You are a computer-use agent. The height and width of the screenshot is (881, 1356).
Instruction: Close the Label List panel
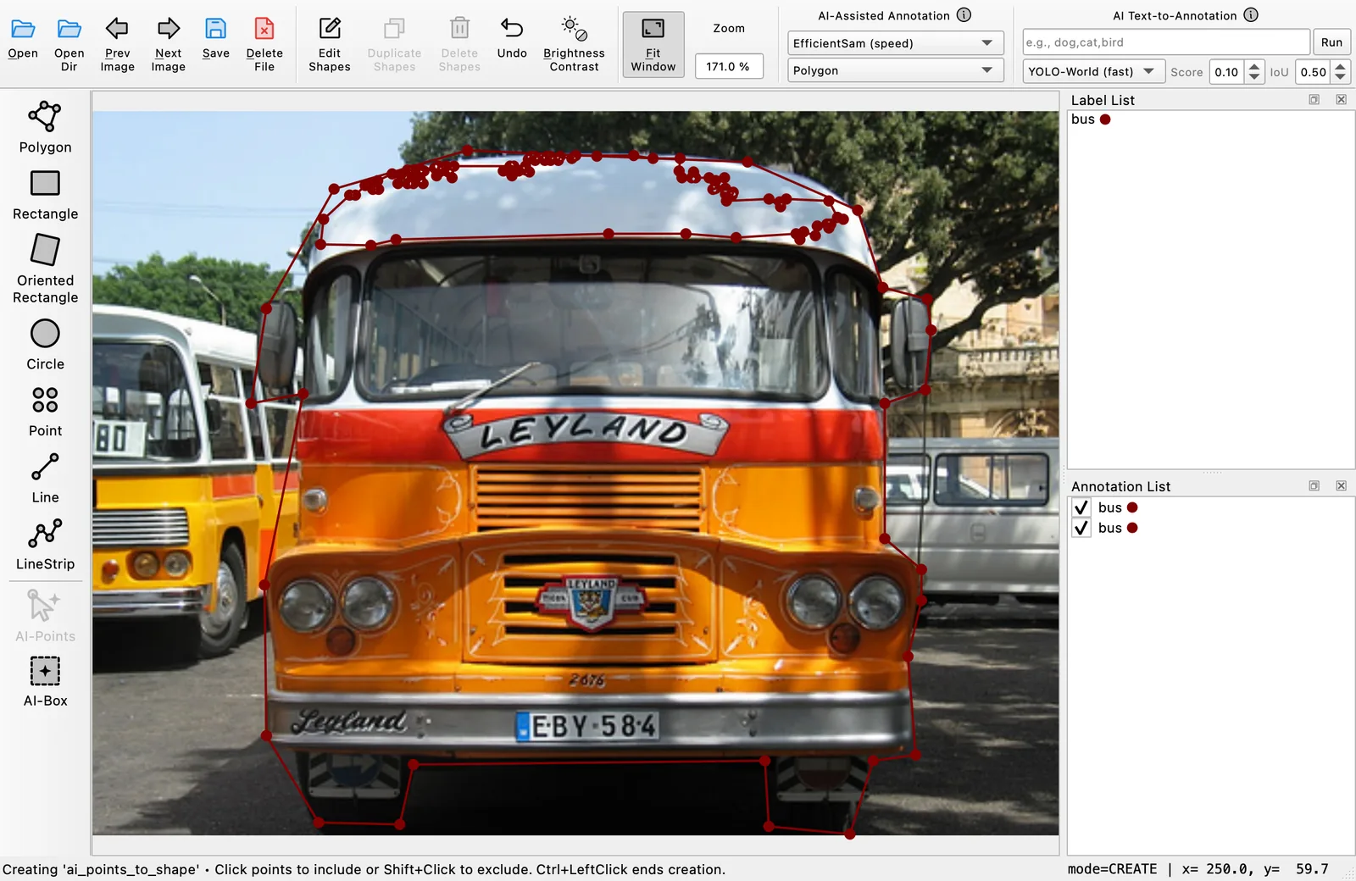click(x=1341, y=100)
